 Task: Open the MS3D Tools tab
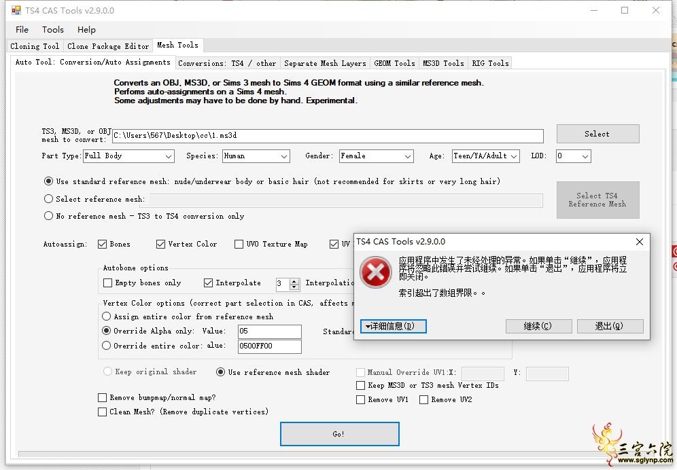tap(443, 63)
